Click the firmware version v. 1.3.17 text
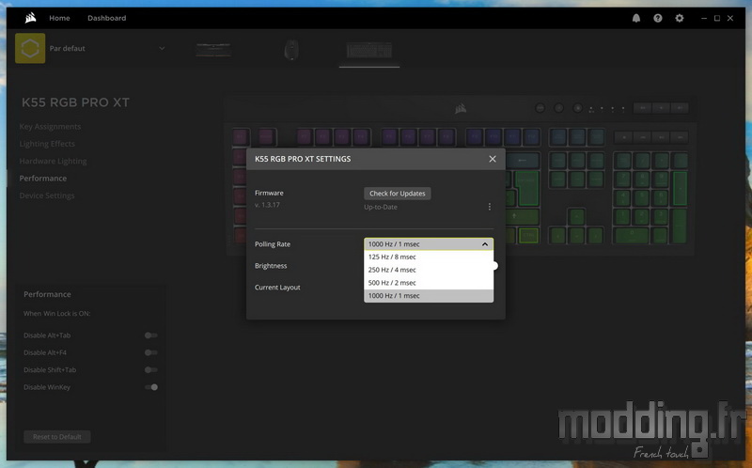The height and width of the screenshot is (468, 752). click(x=267, y=205)
